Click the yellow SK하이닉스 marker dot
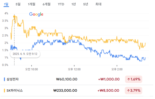155x99 pixels. (x=14, y=16)
